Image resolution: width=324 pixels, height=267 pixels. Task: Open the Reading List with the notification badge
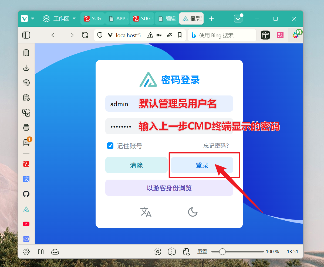point(26,142)
